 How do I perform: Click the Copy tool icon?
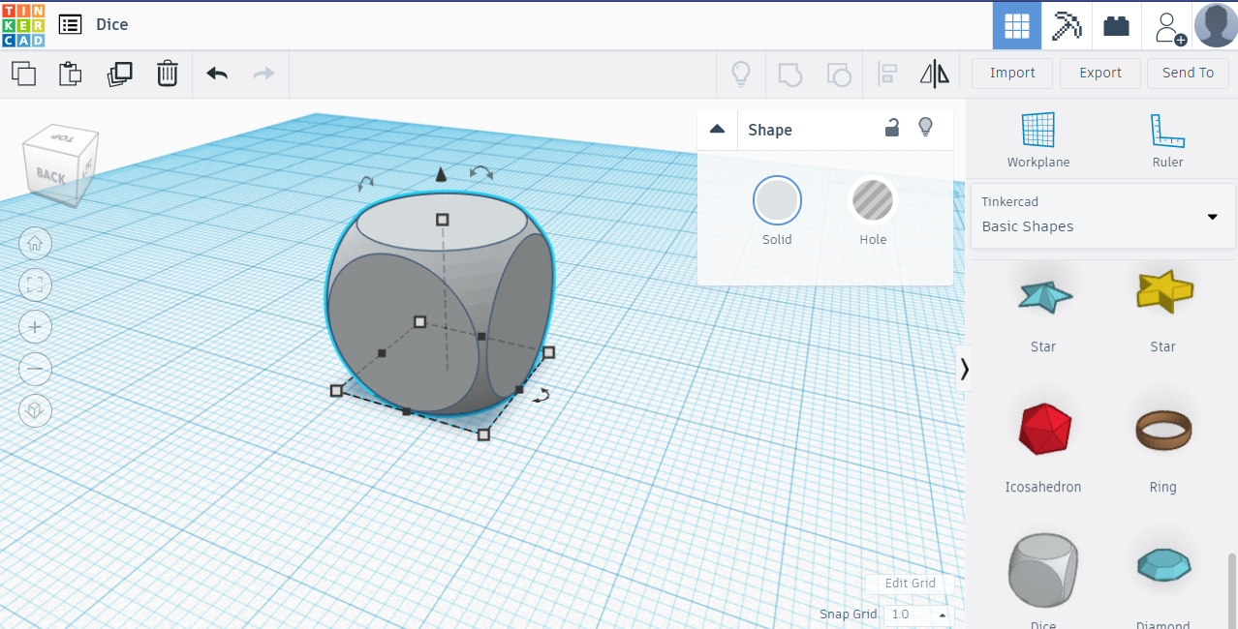coord(23,74)
